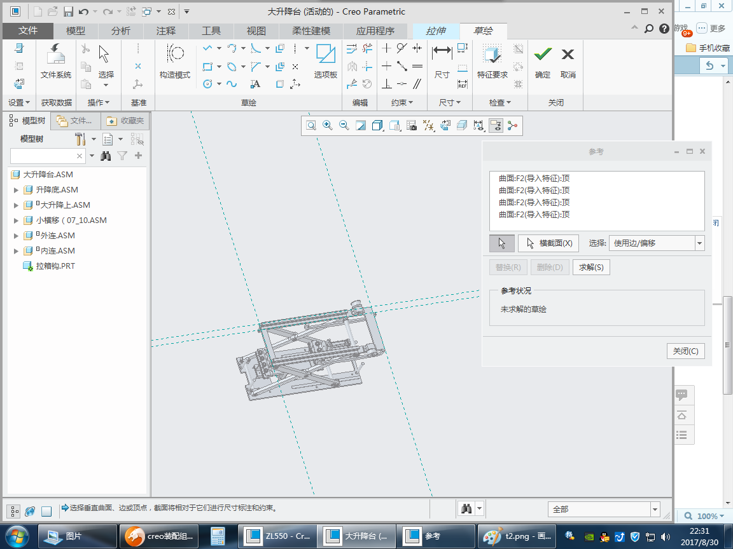Open model tree settings hammer icon
Image resolution: width=733 pixels, height=549 pixels.
click(x=80, y=139)
